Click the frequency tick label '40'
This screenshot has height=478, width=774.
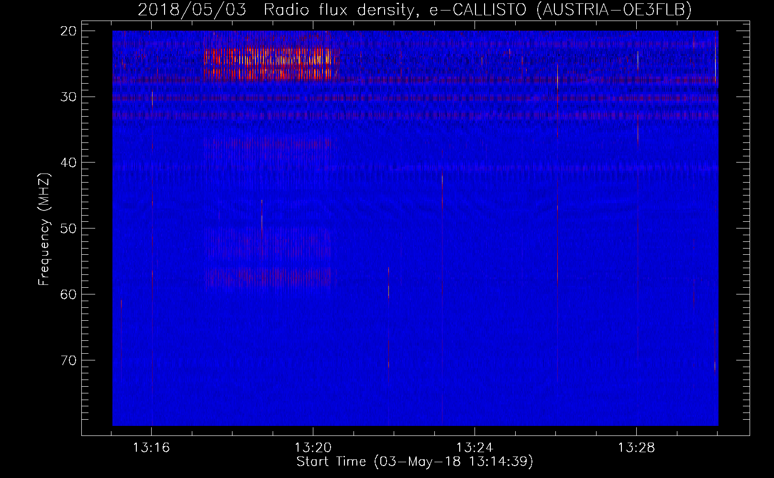(x=69, y=163)
